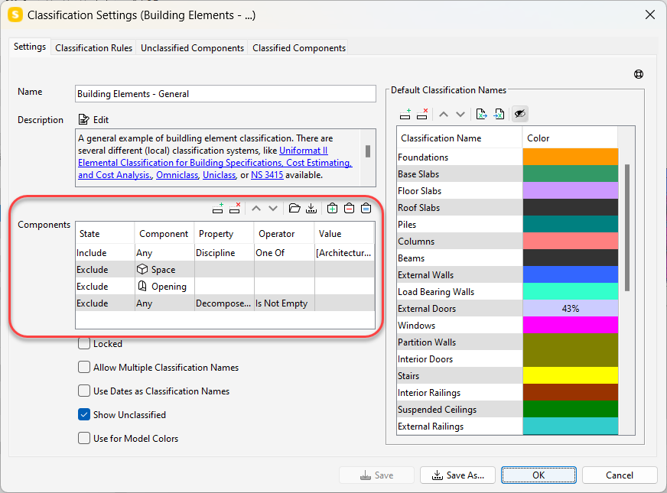The width and height of the screenshot is (667, 493).
Task: Open the Unclassified Components tab
Action: coord(192,48)
